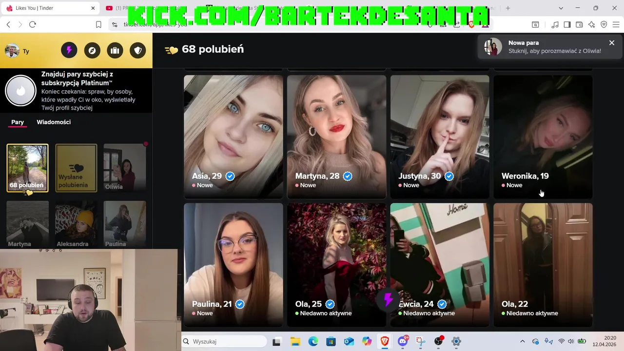Image resolution: width=624 pixels, height=351 pixels.
Task: Open File Explorer from the taskbar
Action: (x=295, y=341)
